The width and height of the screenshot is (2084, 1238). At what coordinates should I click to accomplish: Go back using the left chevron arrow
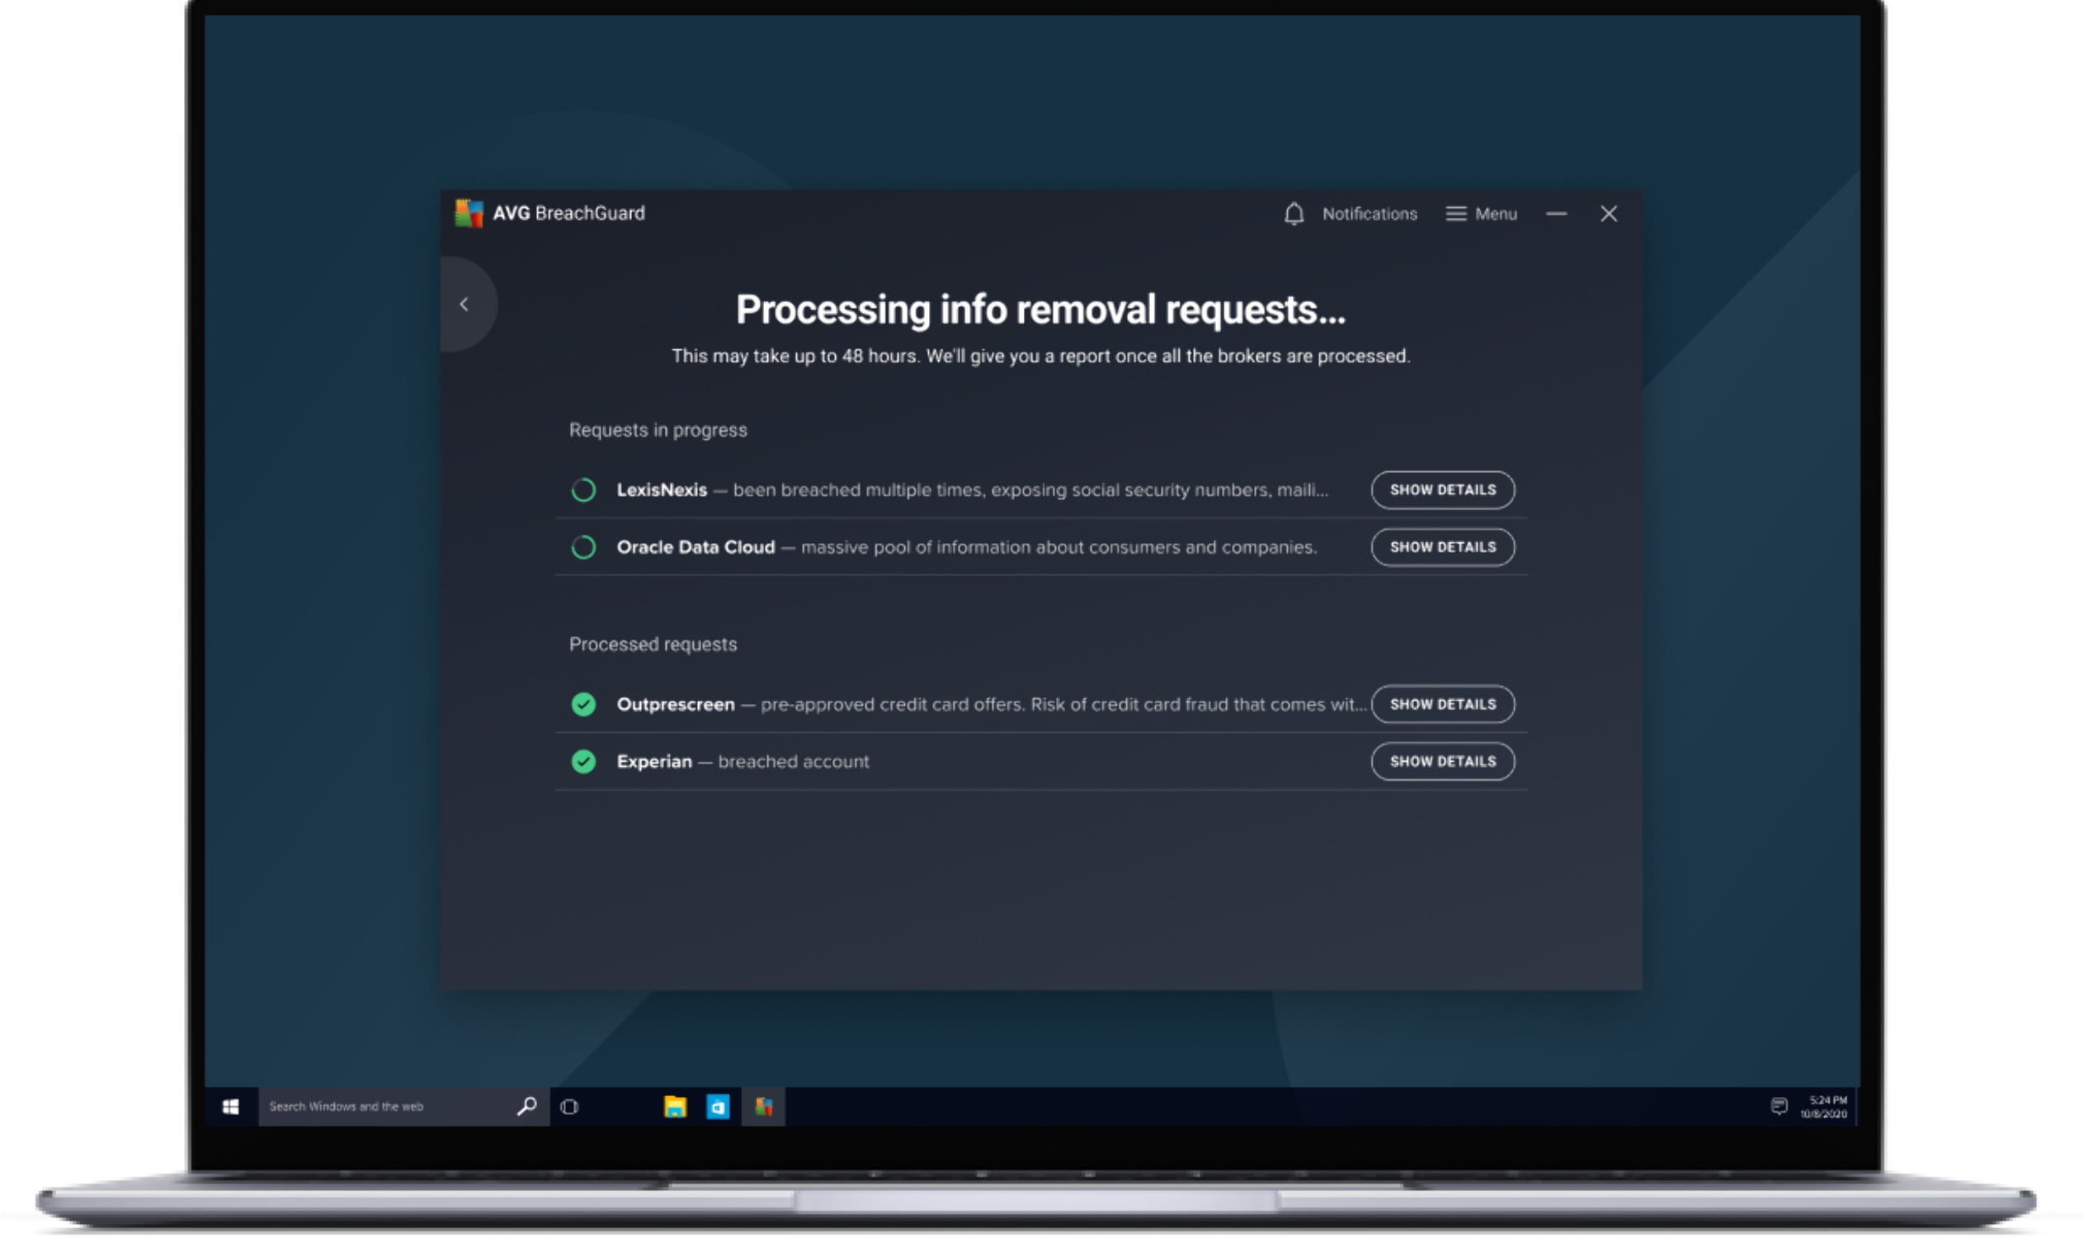[x=464, y=305]
